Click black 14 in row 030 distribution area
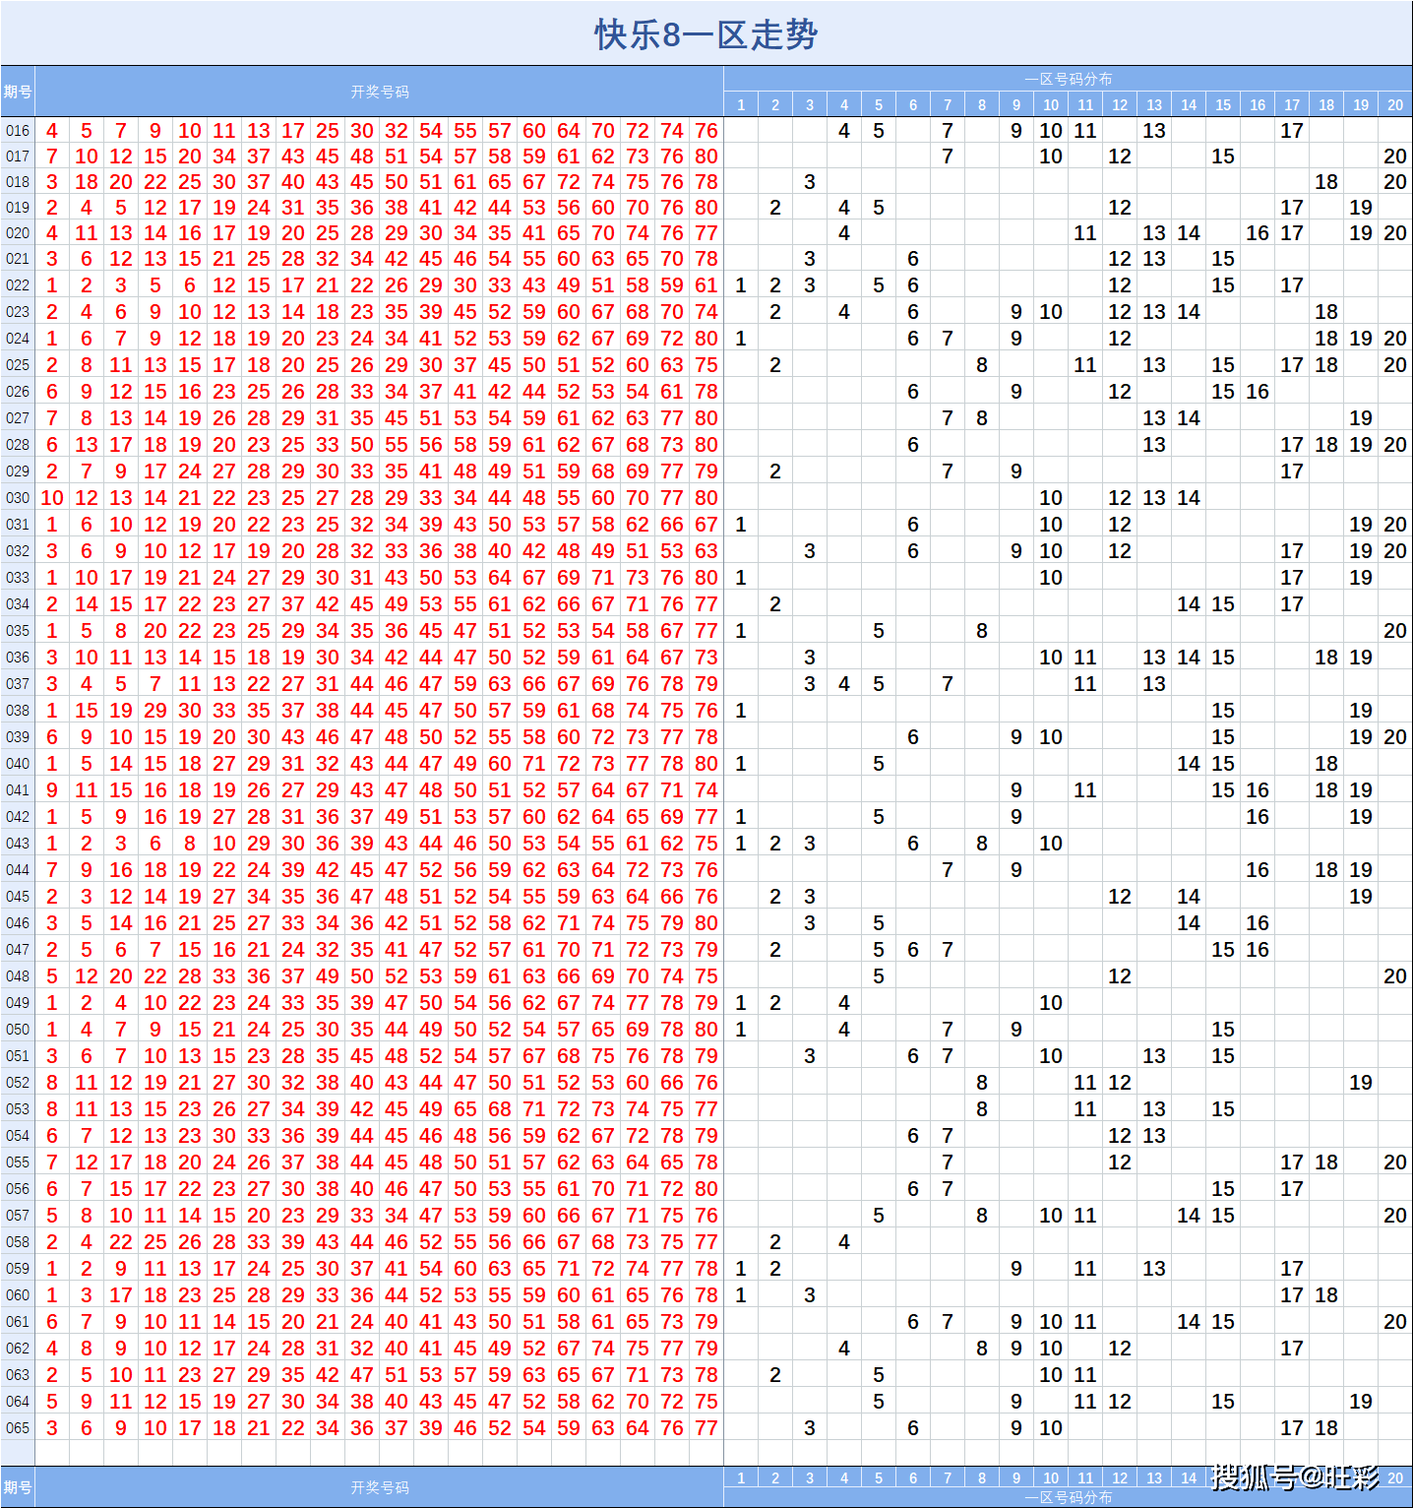The height and width of the screenshot is (1508, 1413). click(1189, 498)
